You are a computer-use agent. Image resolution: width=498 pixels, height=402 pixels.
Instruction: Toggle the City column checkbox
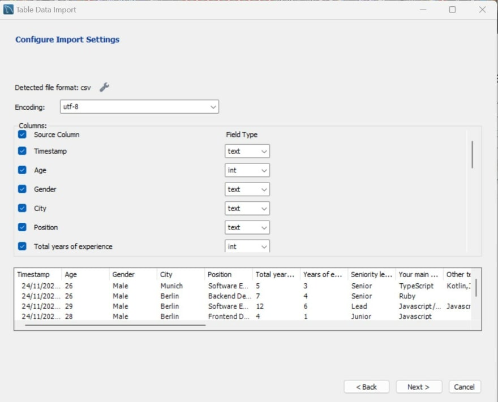point(22,208)
